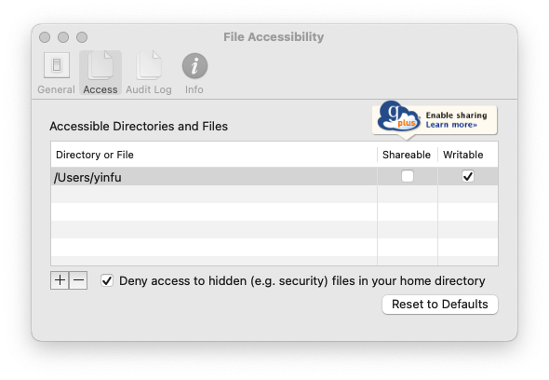Enable Shareable for /Users/yinfu
The width and height of the screenshot is (549, 380).
pyautogui.click(x=408, y=176)
